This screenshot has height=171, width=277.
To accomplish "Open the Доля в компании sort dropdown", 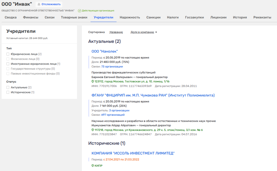I will click(144, 32).
